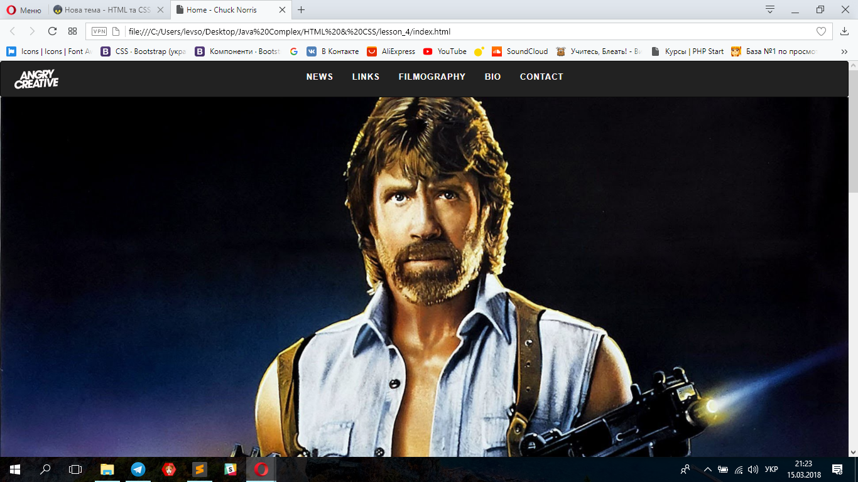The height and width of the screenshot is (482, 858).
Task: Reload the current page
Action: (52, 31)
